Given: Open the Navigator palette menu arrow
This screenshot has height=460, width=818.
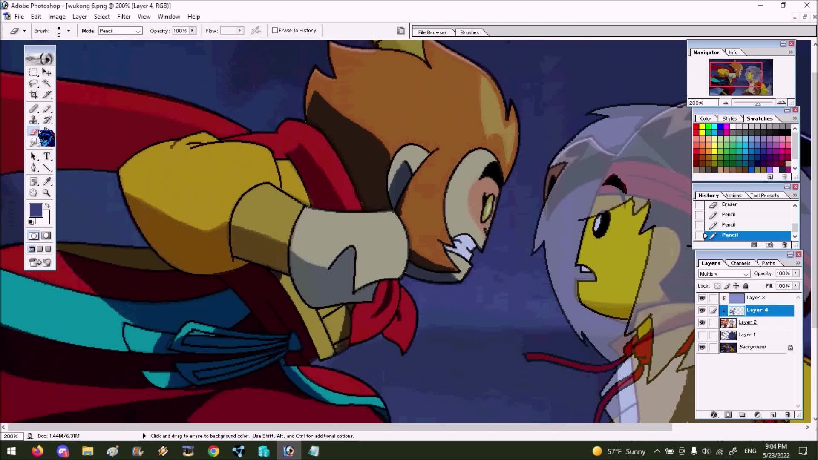Looking at the screenshot, I should tap(791, 52).
